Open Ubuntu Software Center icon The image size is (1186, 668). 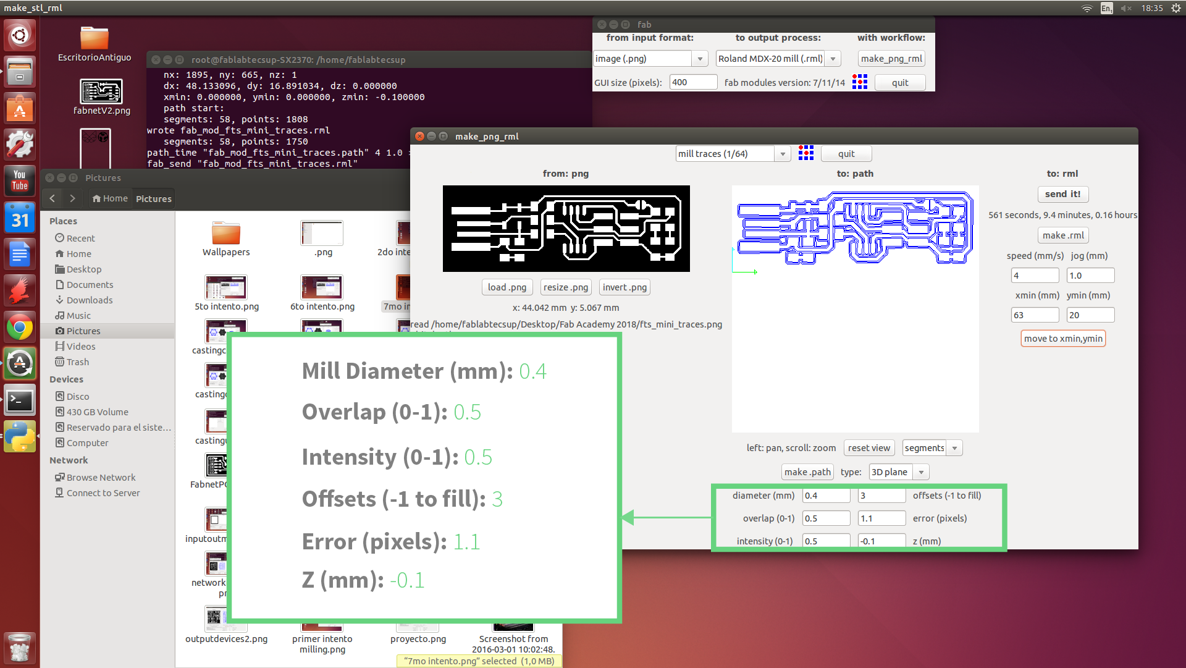[x=20, y=108]
